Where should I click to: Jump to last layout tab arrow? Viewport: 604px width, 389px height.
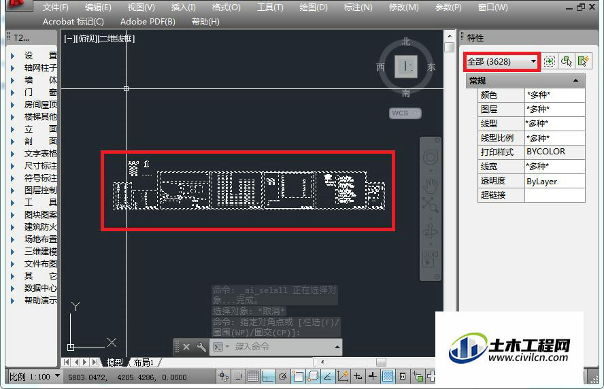(95, 362)
